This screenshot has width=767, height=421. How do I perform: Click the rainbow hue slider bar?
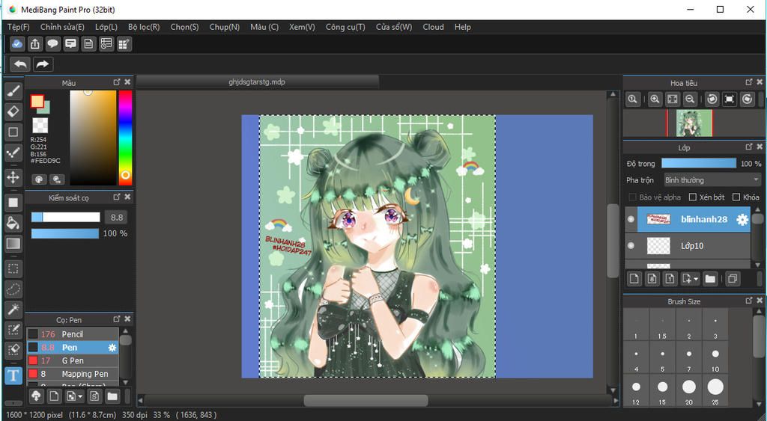tap(126, 138)
